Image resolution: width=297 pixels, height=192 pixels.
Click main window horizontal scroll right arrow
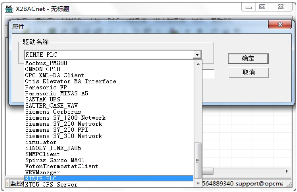(x=287, y=171)
